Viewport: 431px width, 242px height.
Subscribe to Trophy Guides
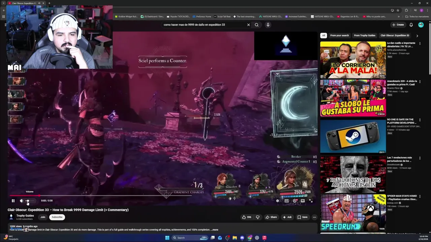click(x=57, y=217)
